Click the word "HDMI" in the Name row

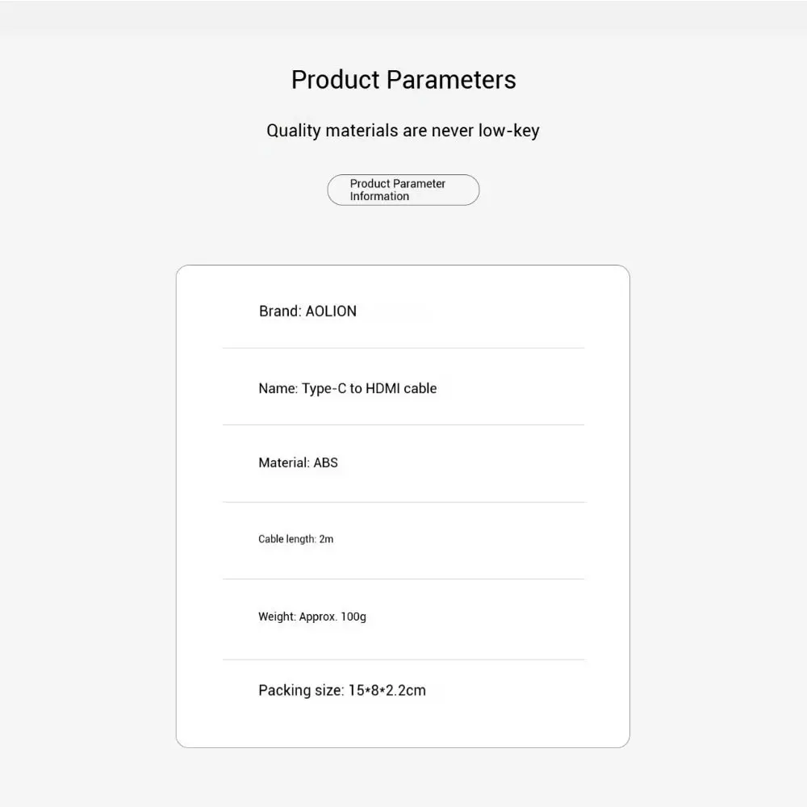[383, 388]
